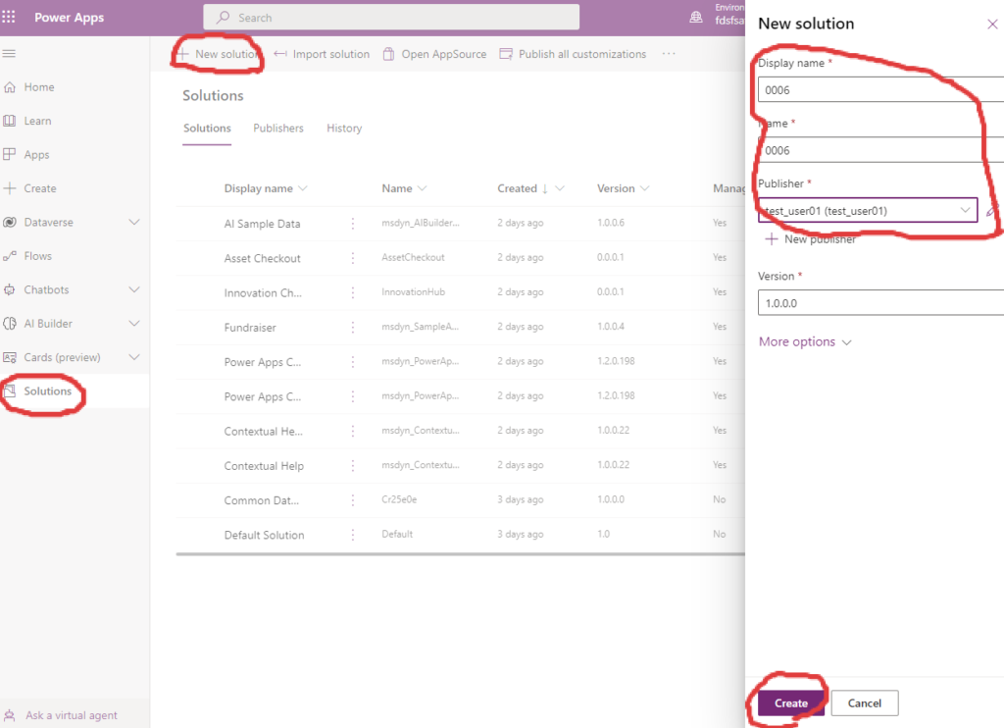Go to Learn in the sidebar
The height and width of the screenshot is (728, 1004).
click(x=37, y=121)
